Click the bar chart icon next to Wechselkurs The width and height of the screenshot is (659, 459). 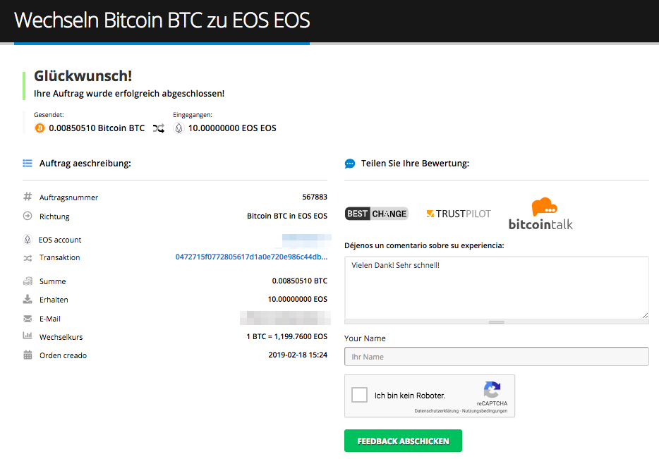(x=28, y=336)
